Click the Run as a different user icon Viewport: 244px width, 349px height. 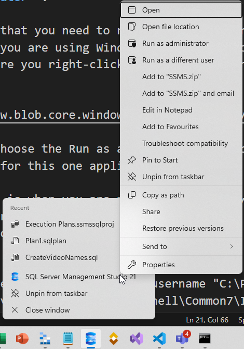point(132,60)
